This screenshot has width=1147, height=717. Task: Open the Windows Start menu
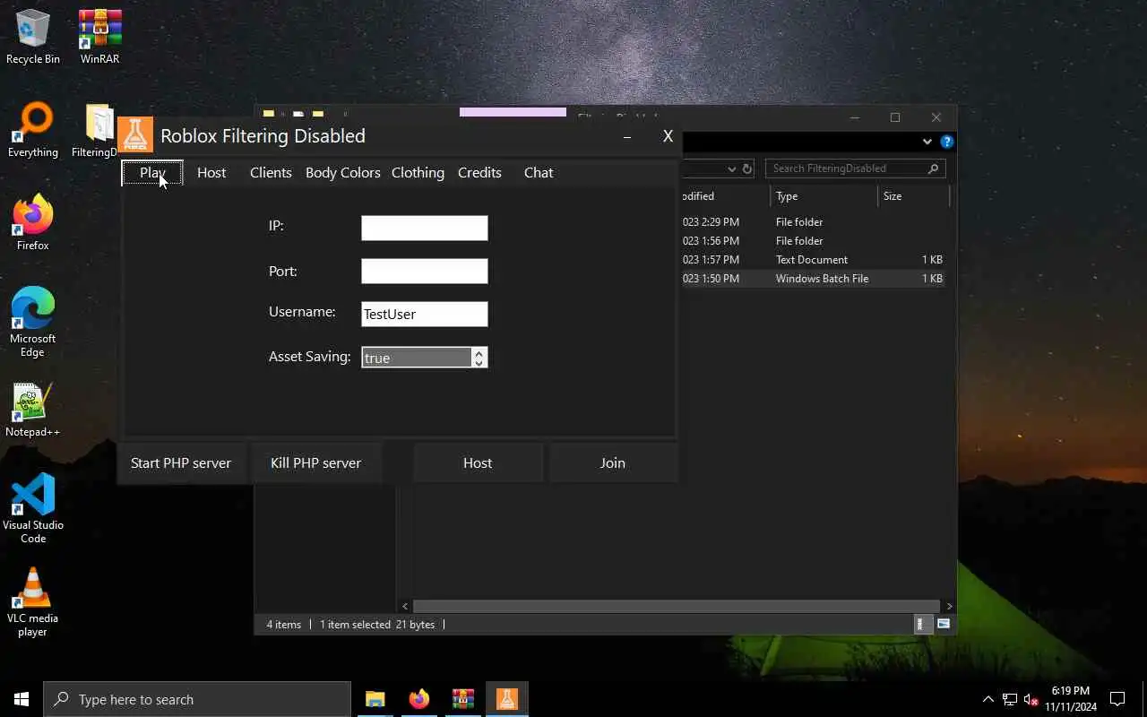coord(22,699)
